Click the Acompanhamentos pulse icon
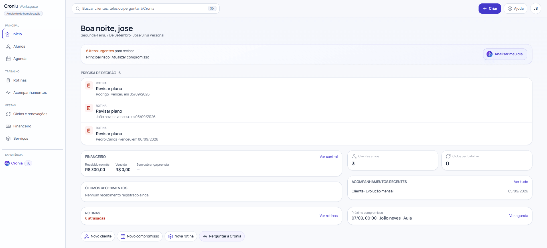The image size is (547, 248). pyautogui.click(x=8, y=93)
